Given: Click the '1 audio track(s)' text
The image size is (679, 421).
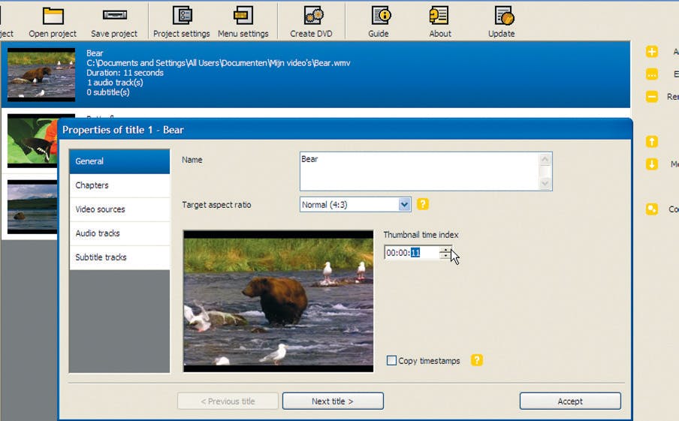Looking at the screenshot, I should [x=115, y=83].
